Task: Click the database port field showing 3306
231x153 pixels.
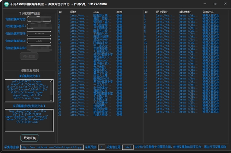Action: click(x=39, y=41)
